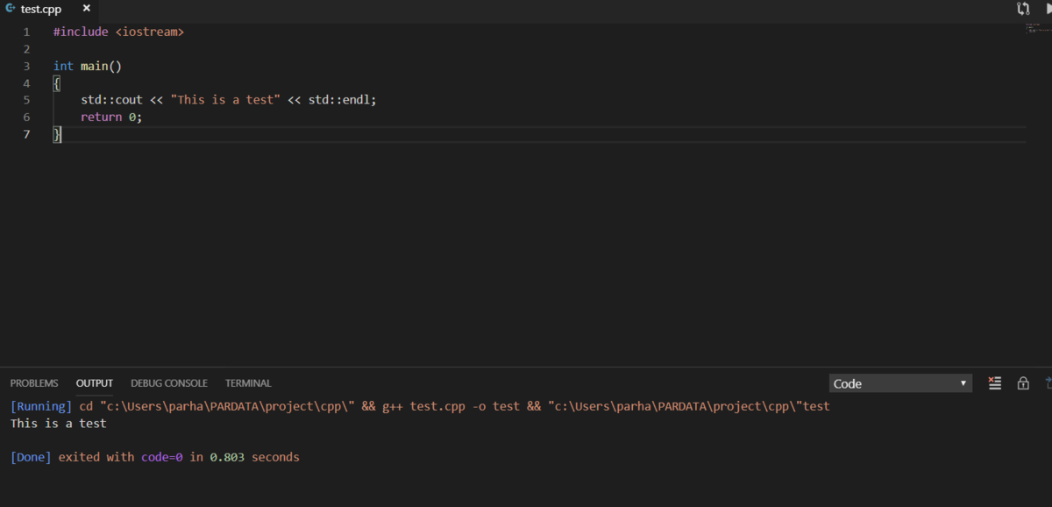Open changes compare icon in editor title

click(1022, 9)
